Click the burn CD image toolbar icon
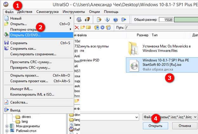The width and height of the screenshot is (198, 134). point(87,20)
